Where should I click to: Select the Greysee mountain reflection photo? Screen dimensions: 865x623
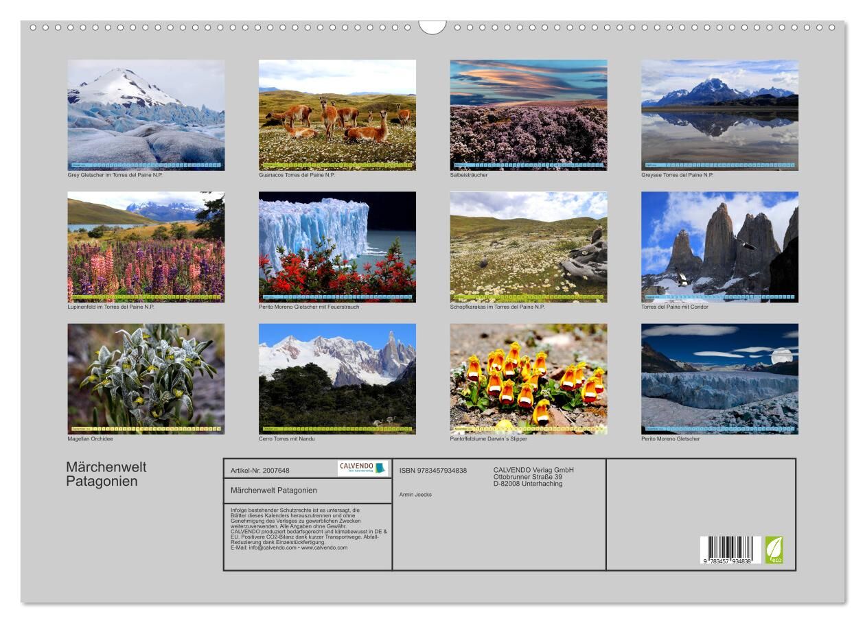point(719,115)
